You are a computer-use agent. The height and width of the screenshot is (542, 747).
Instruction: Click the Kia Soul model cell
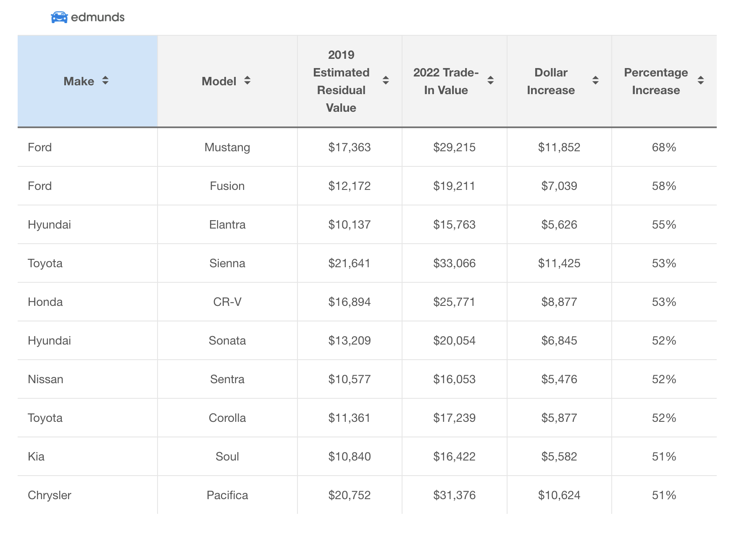(227, 457)
